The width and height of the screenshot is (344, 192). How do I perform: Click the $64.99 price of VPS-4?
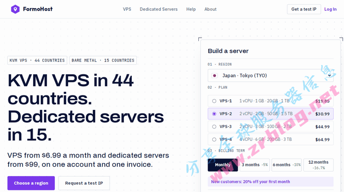point(322,140)
